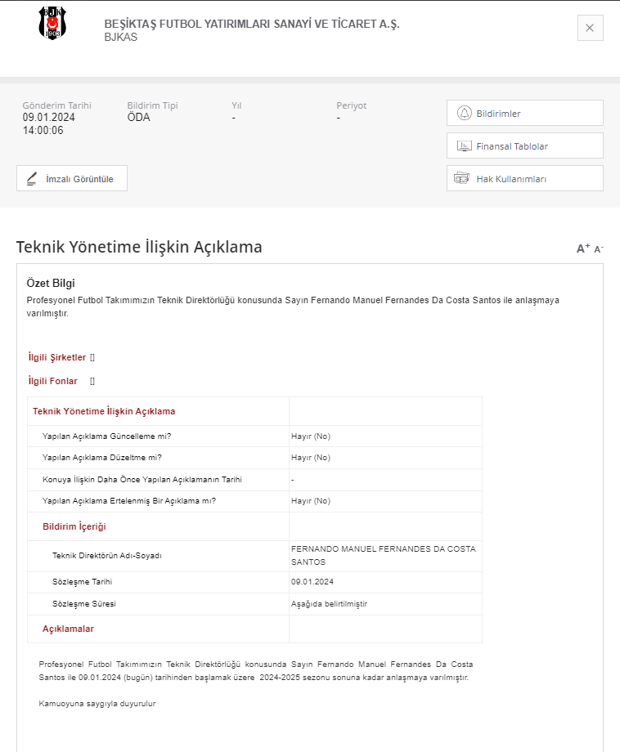Click the BJKAS ticker code
The height and width of the screenshot is (752, 620).
[x=121, y=37]
